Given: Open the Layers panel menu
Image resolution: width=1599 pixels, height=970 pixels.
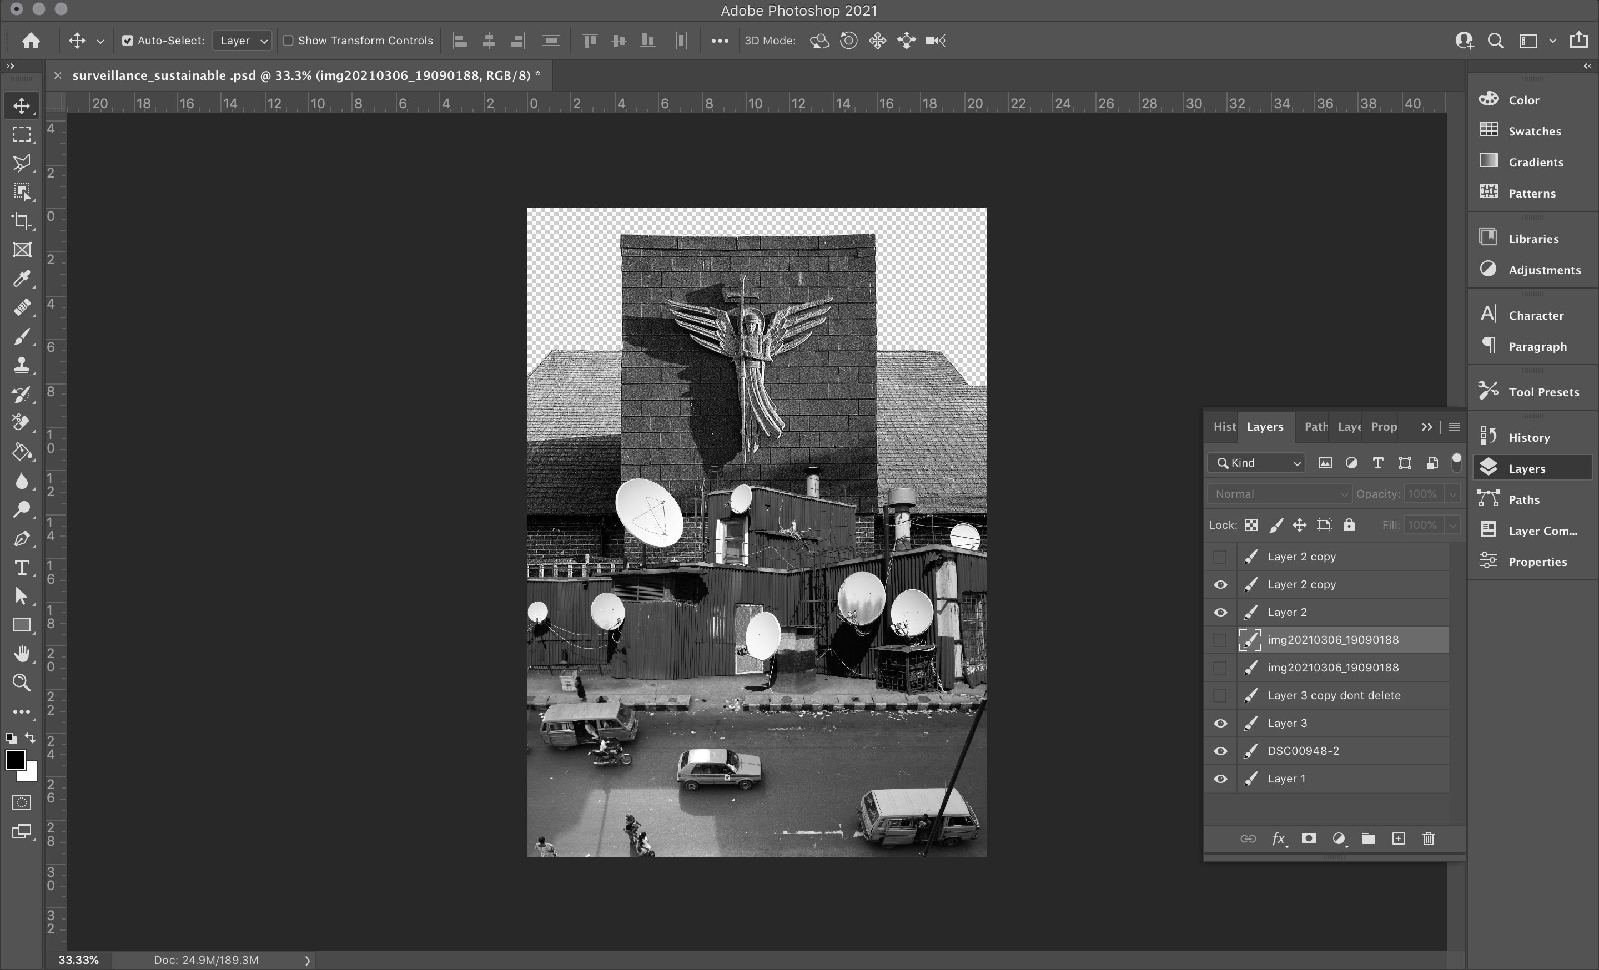Looking at the screenshot, I should pyautogui.click(x=1454, y=427).
